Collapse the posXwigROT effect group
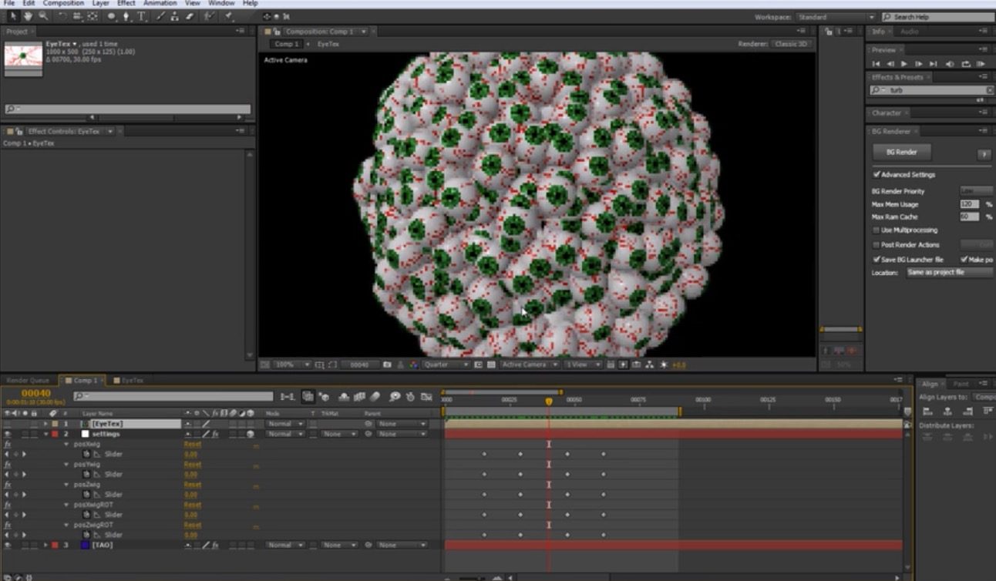The width and height of the screenshot is (996, 581). (66, 505)
